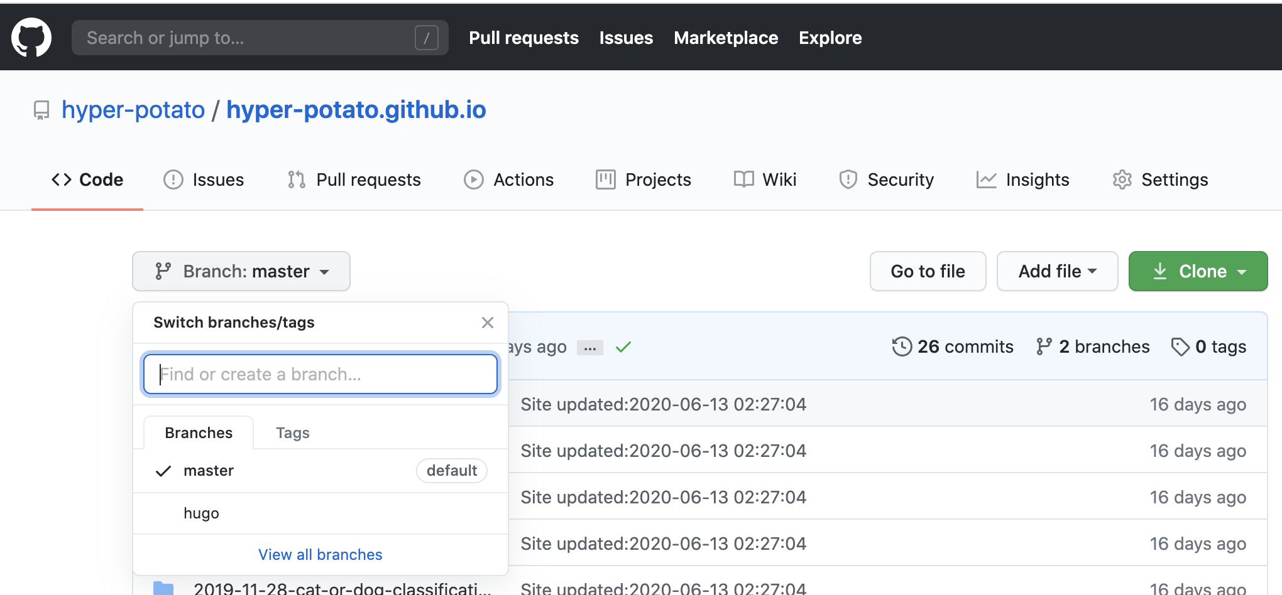Viewport: 1282px width, 595px height.
Task: Close the Switch branches/tags popup
Action: click(487, 323)
